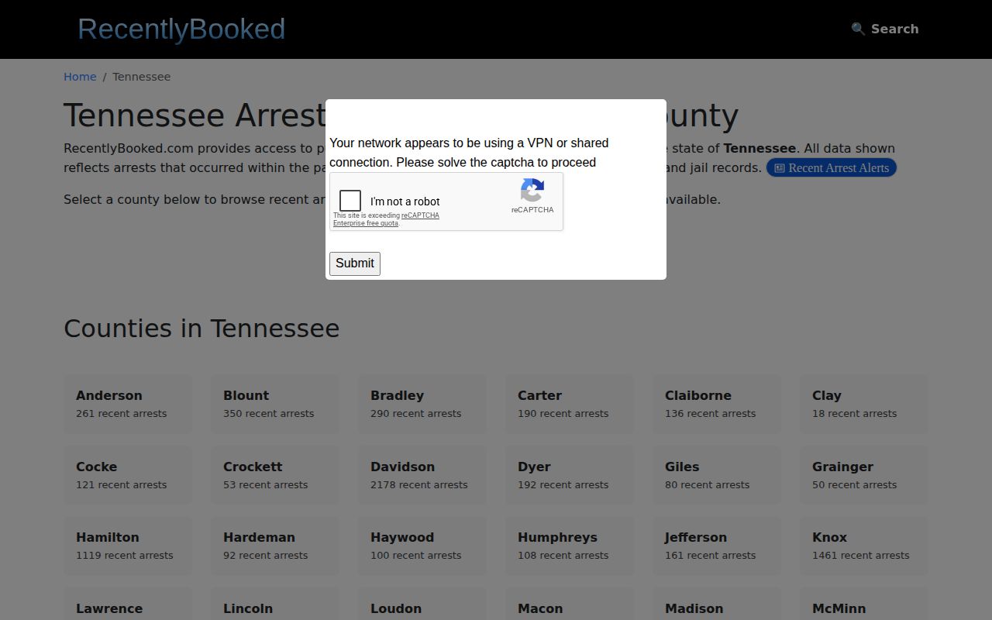Click the VPN or shared connection message

pyautogui.click(x=469, y=153)
